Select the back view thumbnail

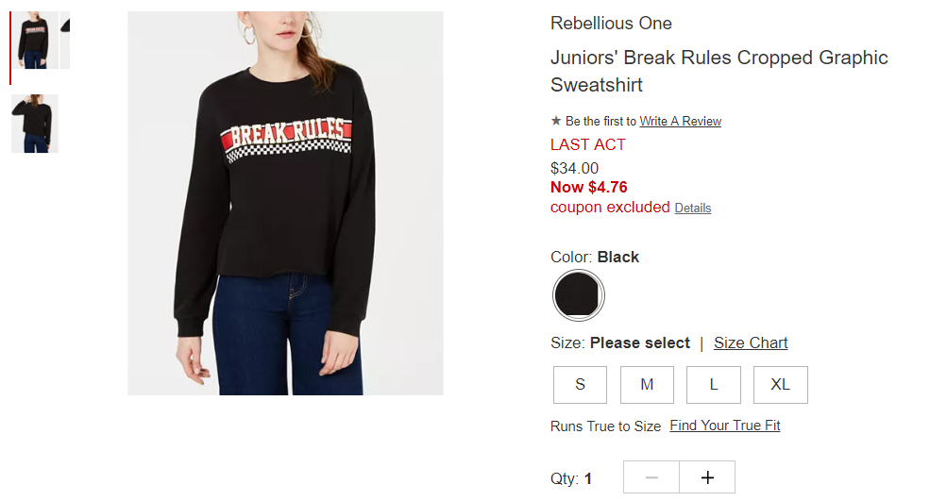34,124
